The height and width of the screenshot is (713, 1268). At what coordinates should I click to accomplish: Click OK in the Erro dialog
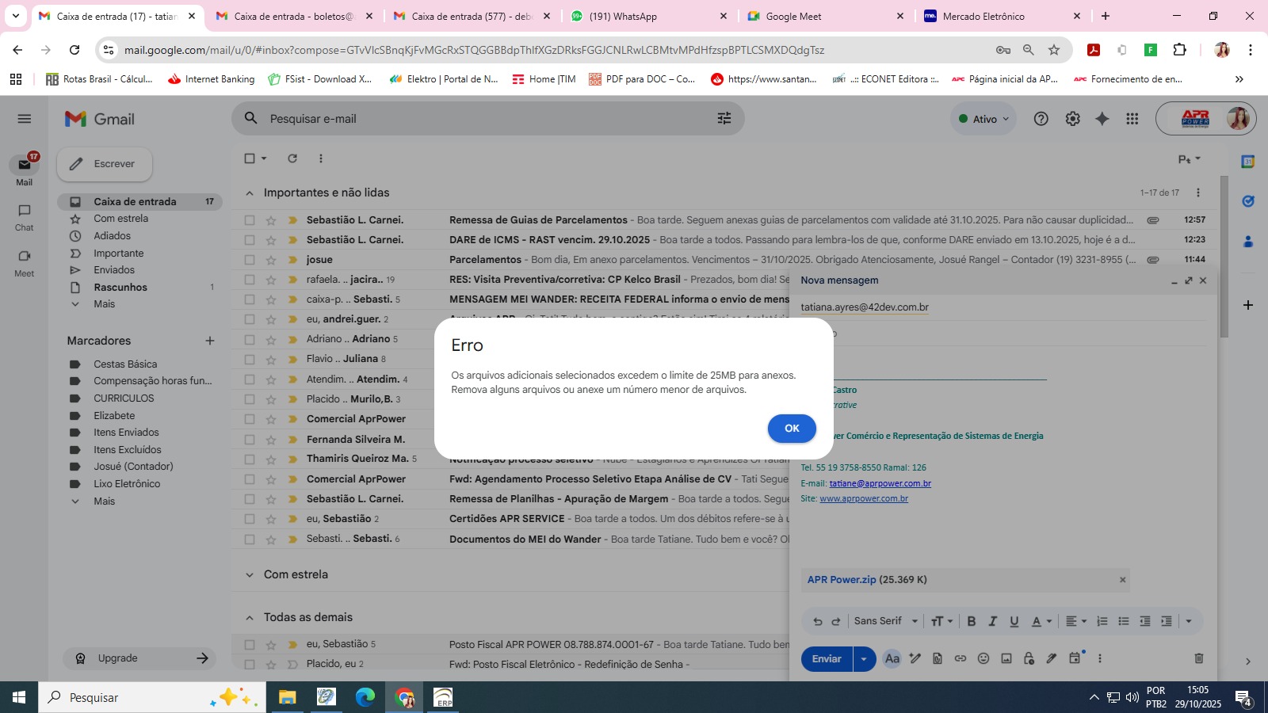coord(791,428)
